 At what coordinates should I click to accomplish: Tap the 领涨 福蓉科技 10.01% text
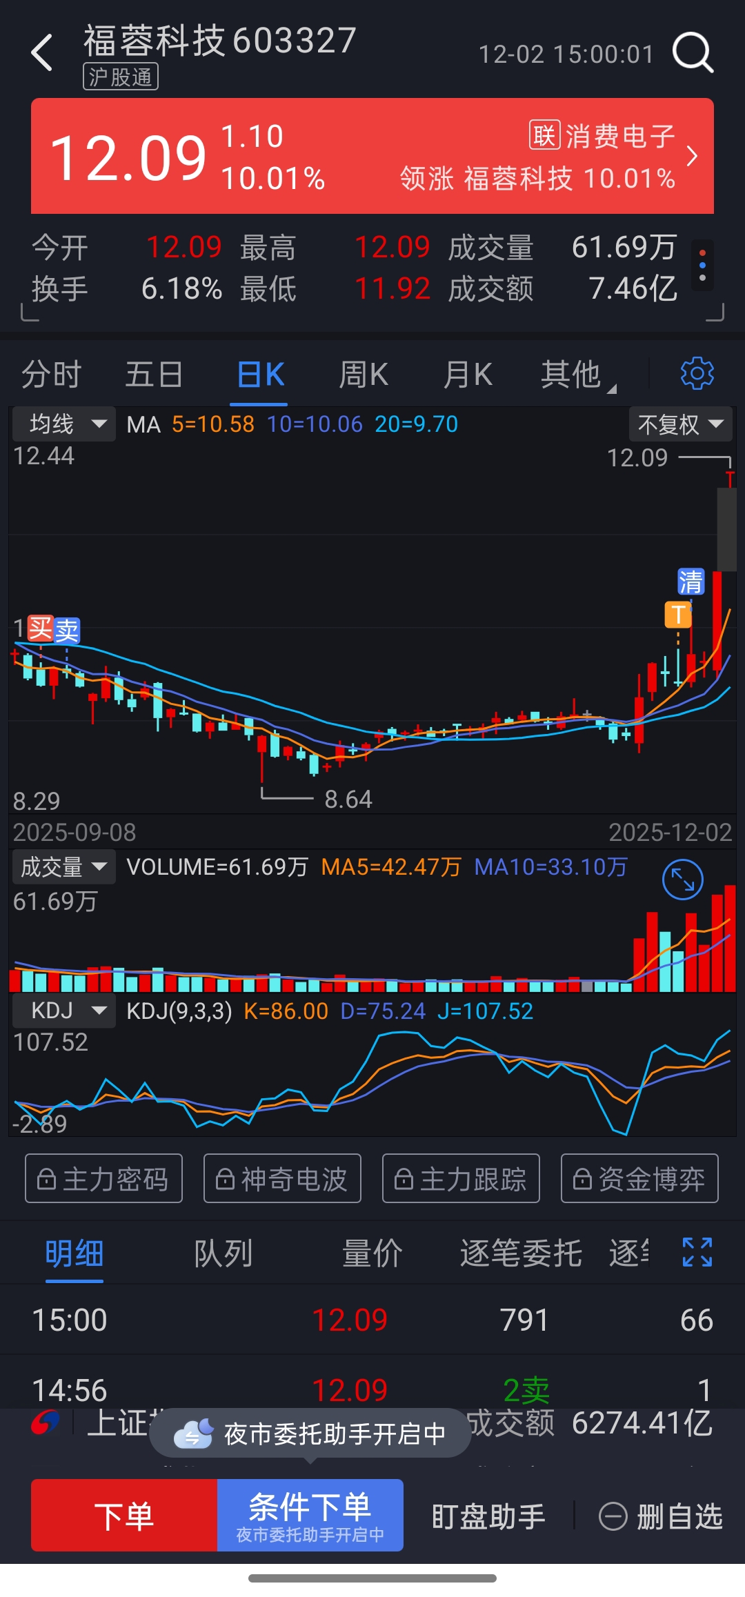coord(537,179)
